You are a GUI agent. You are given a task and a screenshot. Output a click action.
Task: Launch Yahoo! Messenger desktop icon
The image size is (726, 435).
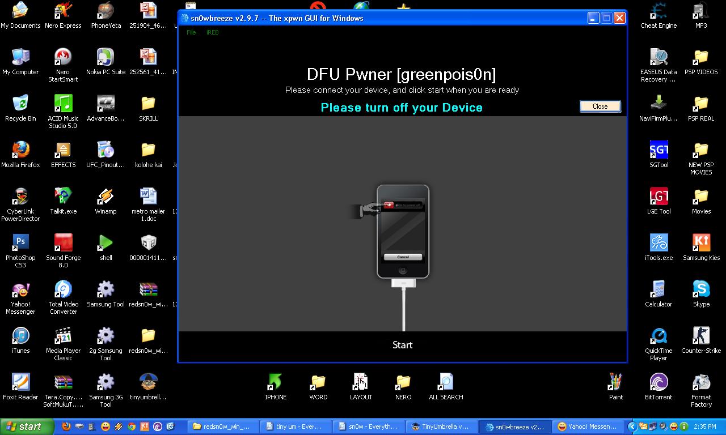pos(20,292)
